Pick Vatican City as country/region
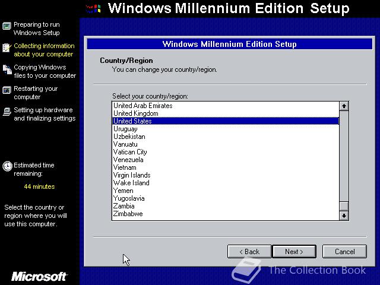This screenshot has width=380, height=285. click(226, 152)
